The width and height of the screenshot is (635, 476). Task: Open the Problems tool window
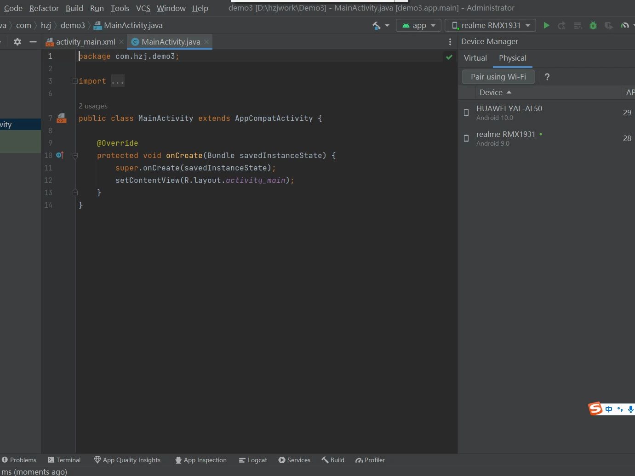(19, 460)
